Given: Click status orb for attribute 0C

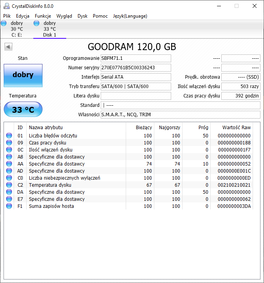Looking at the screenshot, I should point(9,150).
